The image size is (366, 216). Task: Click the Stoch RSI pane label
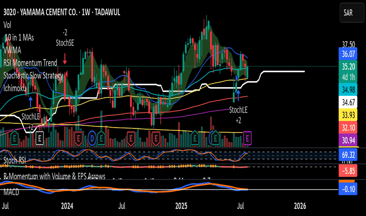point(15,160)
